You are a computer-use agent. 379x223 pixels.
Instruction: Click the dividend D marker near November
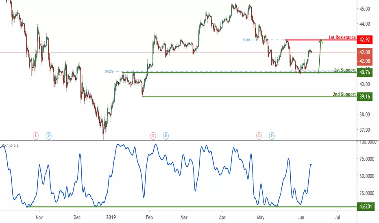click(48, 136)
